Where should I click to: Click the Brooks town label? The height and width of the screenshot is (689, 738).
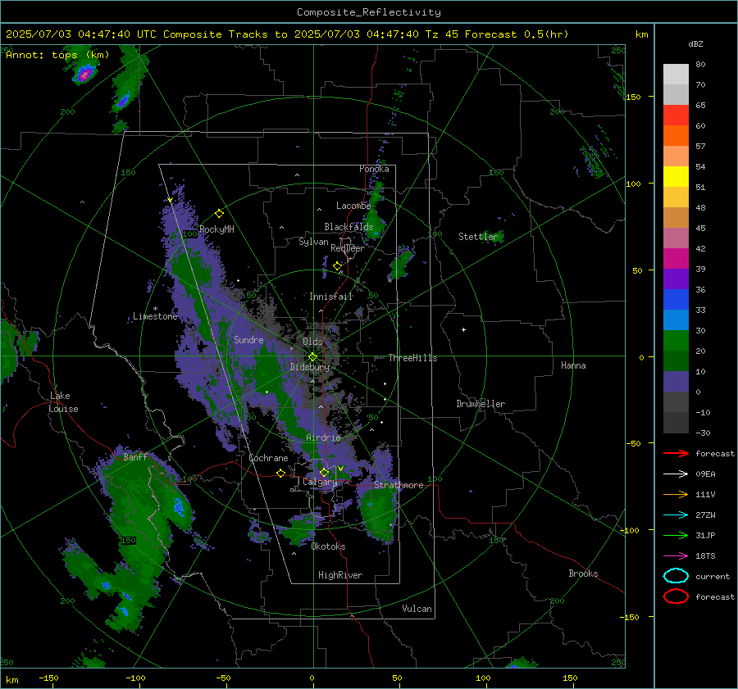point(583,573)
